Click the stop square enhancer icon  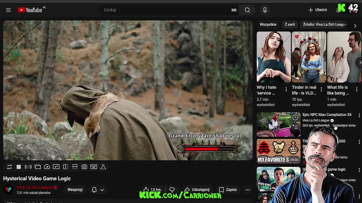(x=19, y=167)
